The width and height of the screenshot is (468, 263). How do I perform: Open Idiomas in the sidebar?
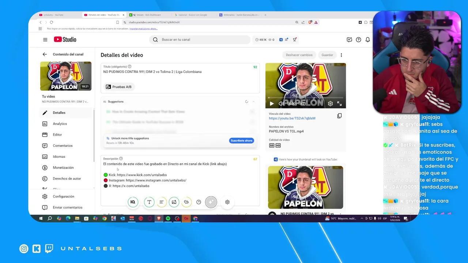[x=67, y=156]
